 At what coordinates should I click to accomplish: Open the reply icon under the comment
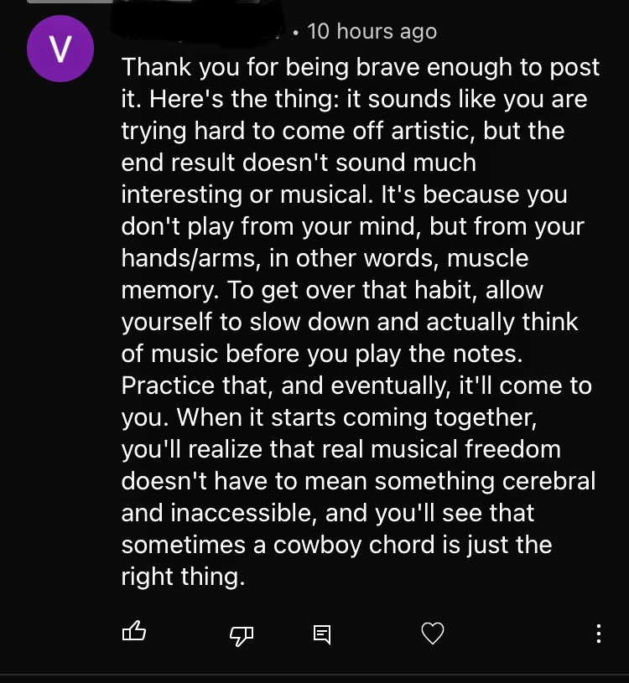coord(322,634)
